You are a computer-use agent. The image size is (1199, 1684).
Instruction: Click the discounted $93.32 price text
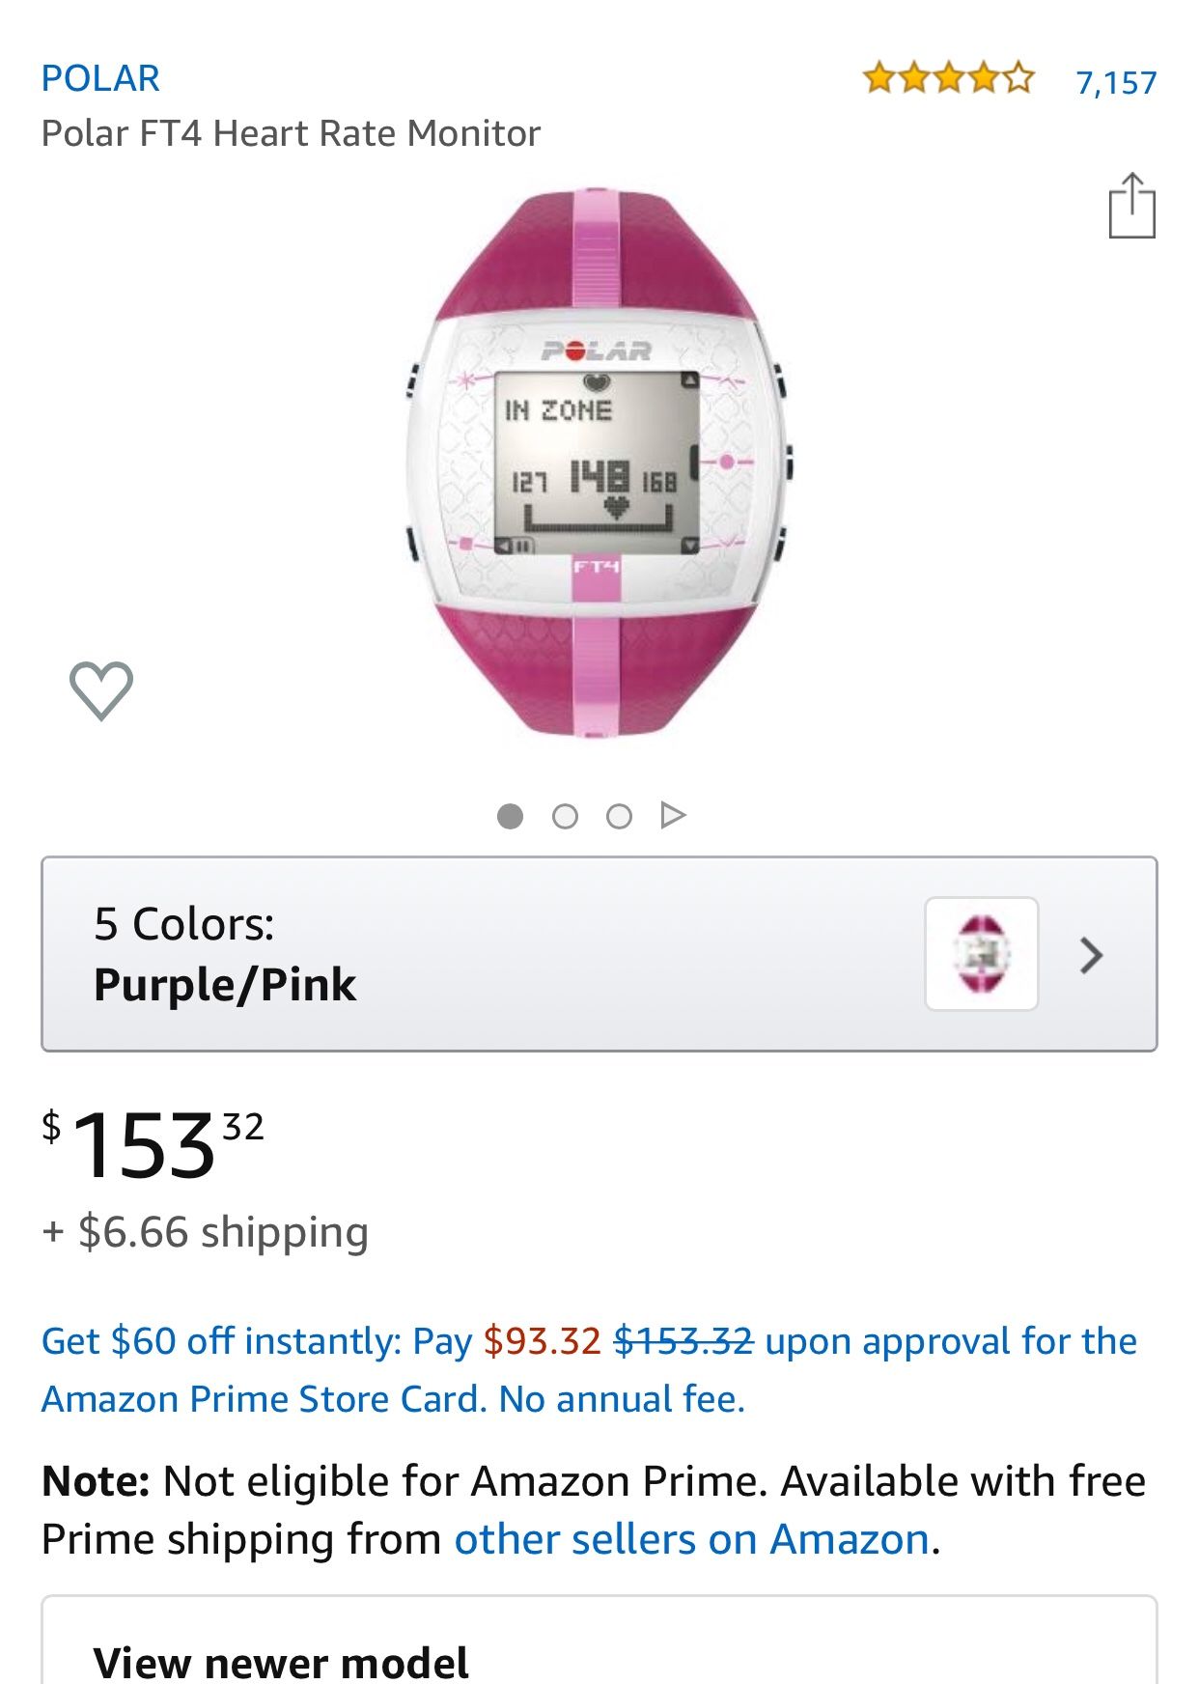click(x=542, y=1341)
